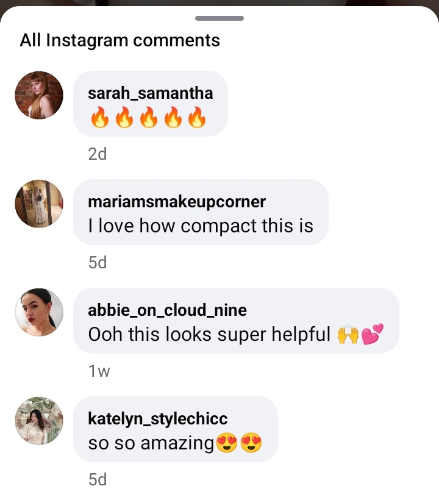
Task: Tap abbie_on_cloud_nine's profile picture
Action: click(39, 312)
